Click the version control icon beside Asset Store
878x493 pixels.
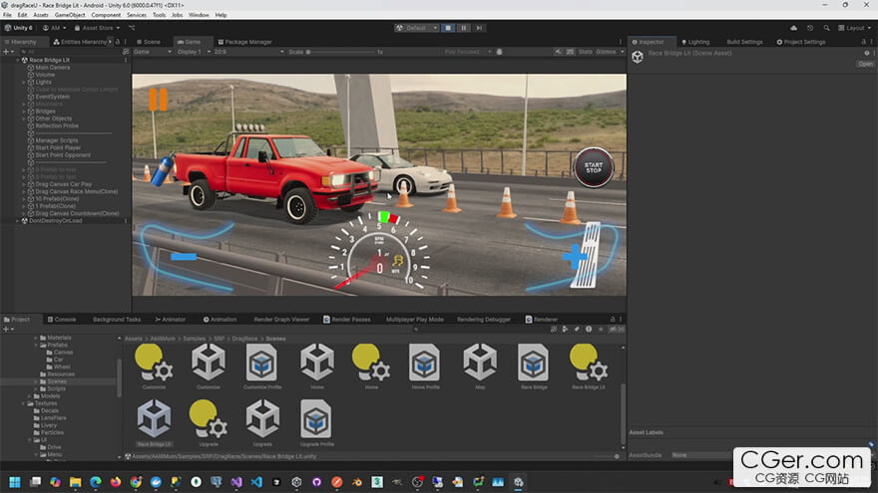132,28
